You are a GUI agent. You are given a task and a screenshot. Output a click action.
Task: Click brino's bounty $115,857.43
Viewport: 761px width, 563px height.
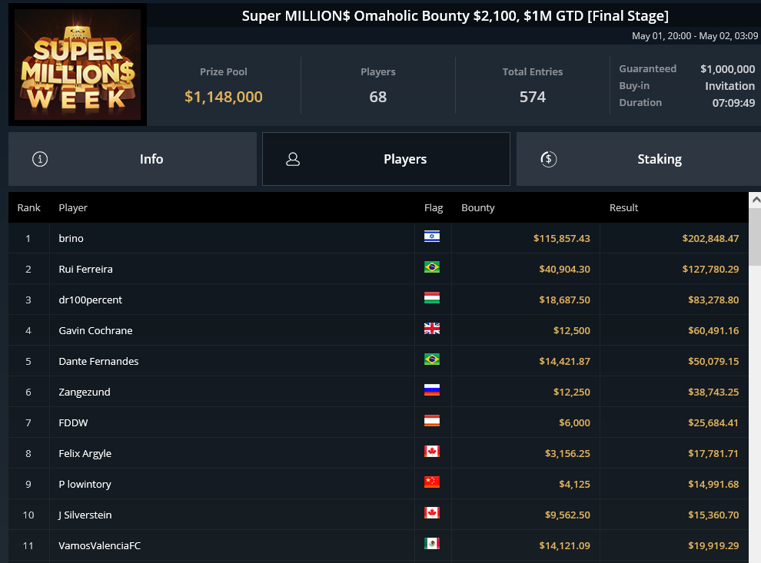click(562, 239)
